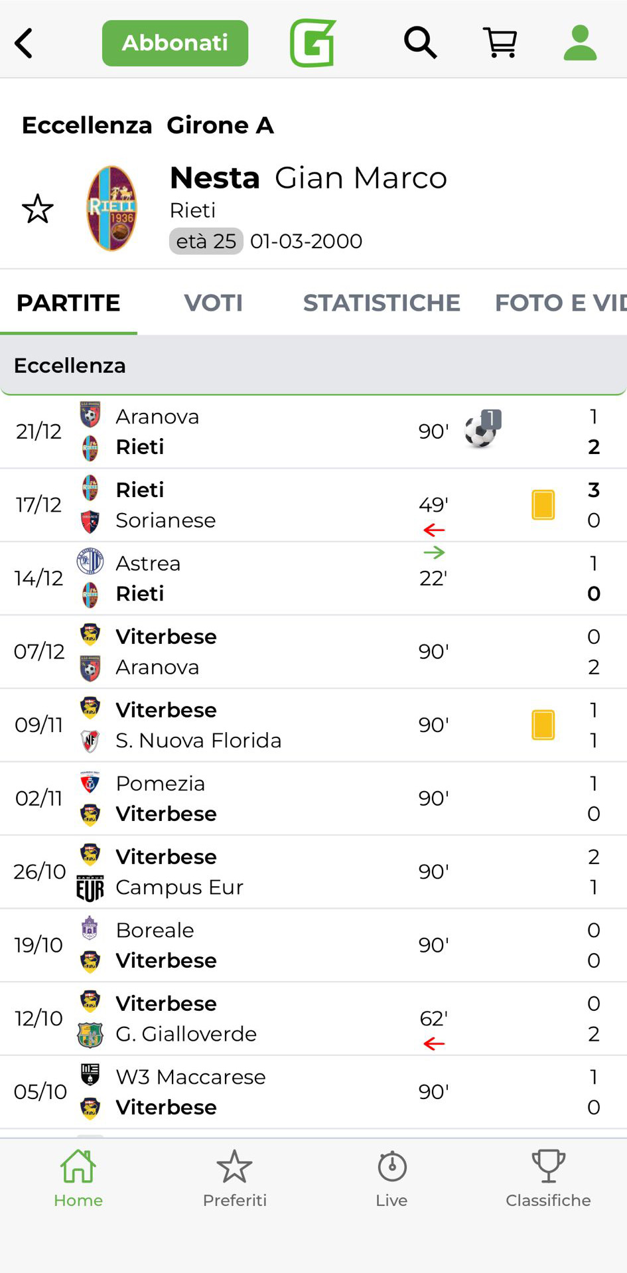627x1273 pixels.
Task: Open the search magnifier icon
Action: point(420,43)
